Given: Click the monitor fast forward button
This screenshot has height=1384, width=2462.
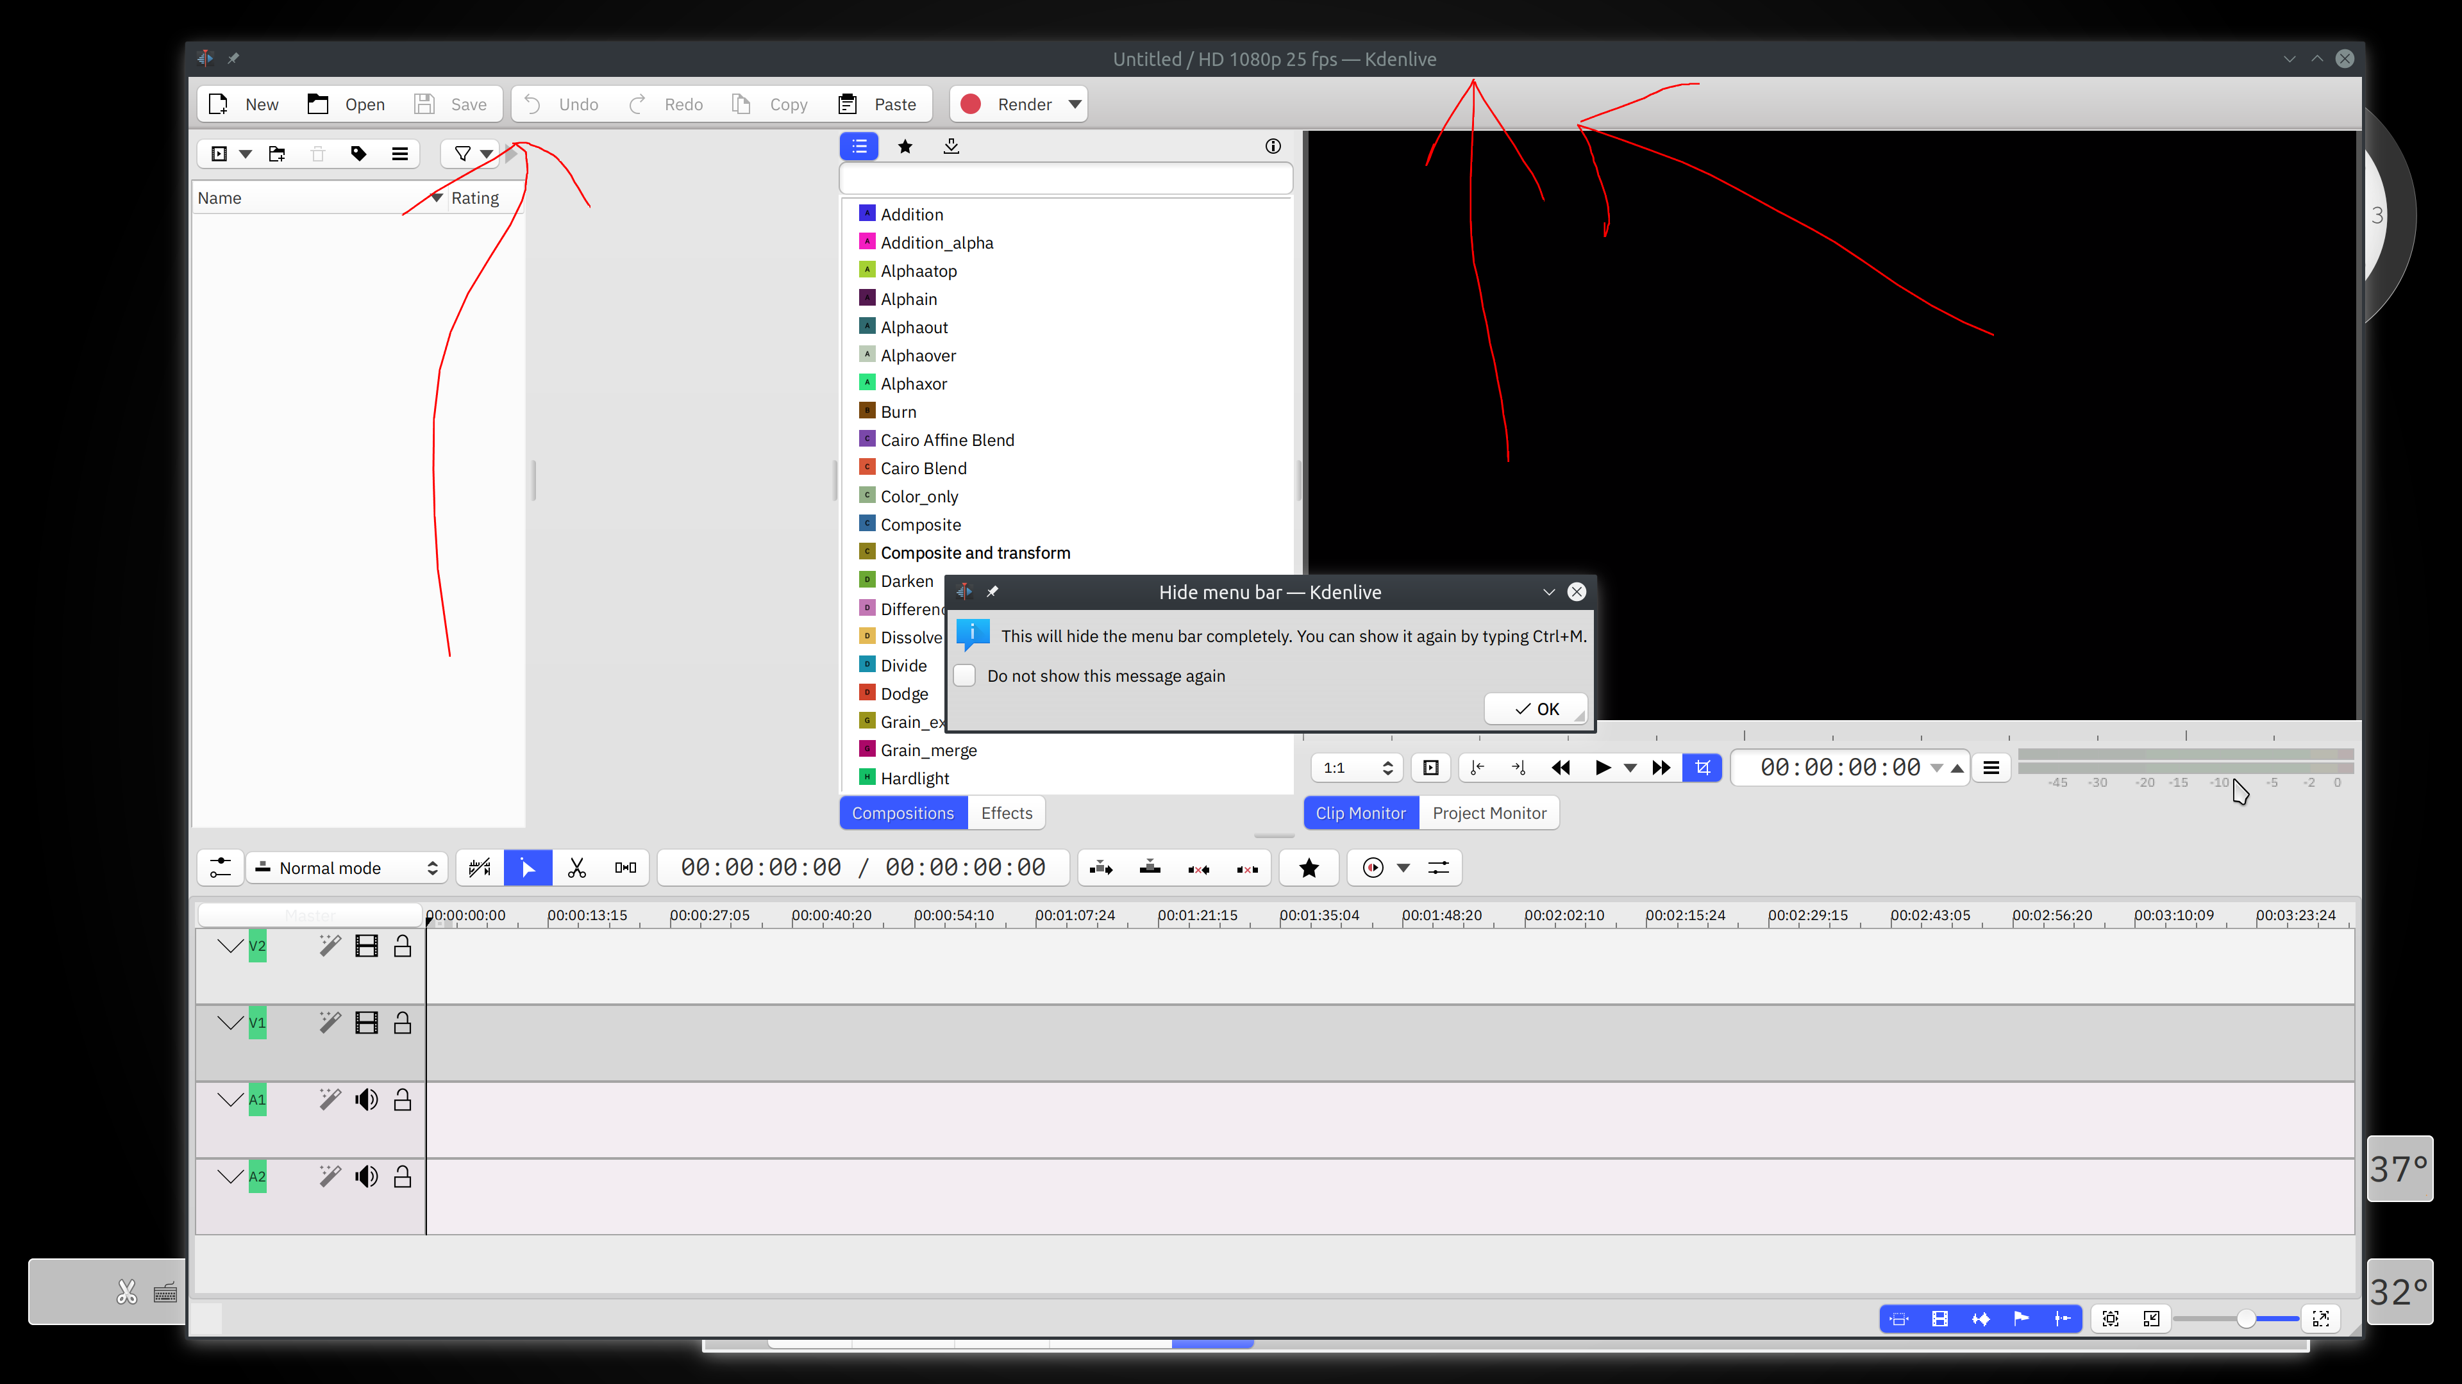Looking at the screenshot, I should 1661,768.
